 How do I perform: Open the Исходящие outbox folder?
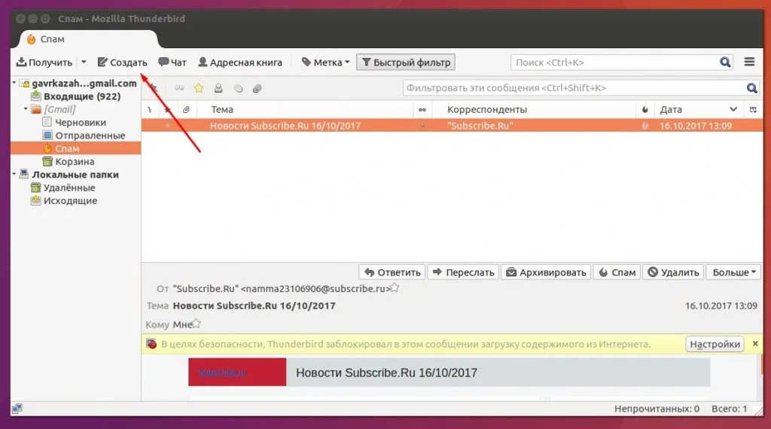tap(70, 200)
